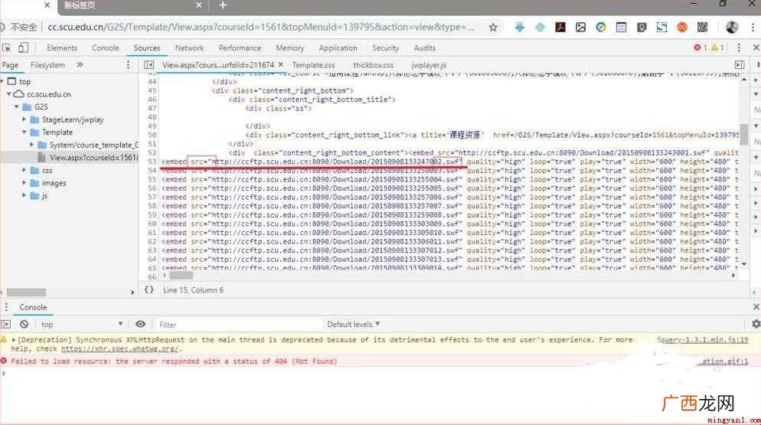Open the thickbox.css file tab
The image size is (761, 425).
pyautogui.click(x=373, y=64)
